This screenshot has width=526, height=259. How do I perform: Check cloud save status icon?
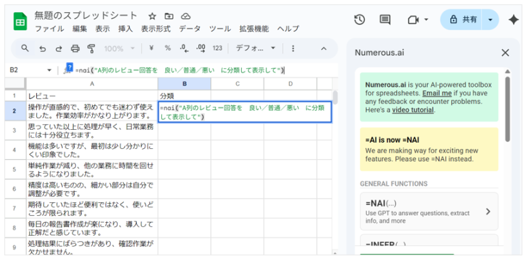coord(186,16)
